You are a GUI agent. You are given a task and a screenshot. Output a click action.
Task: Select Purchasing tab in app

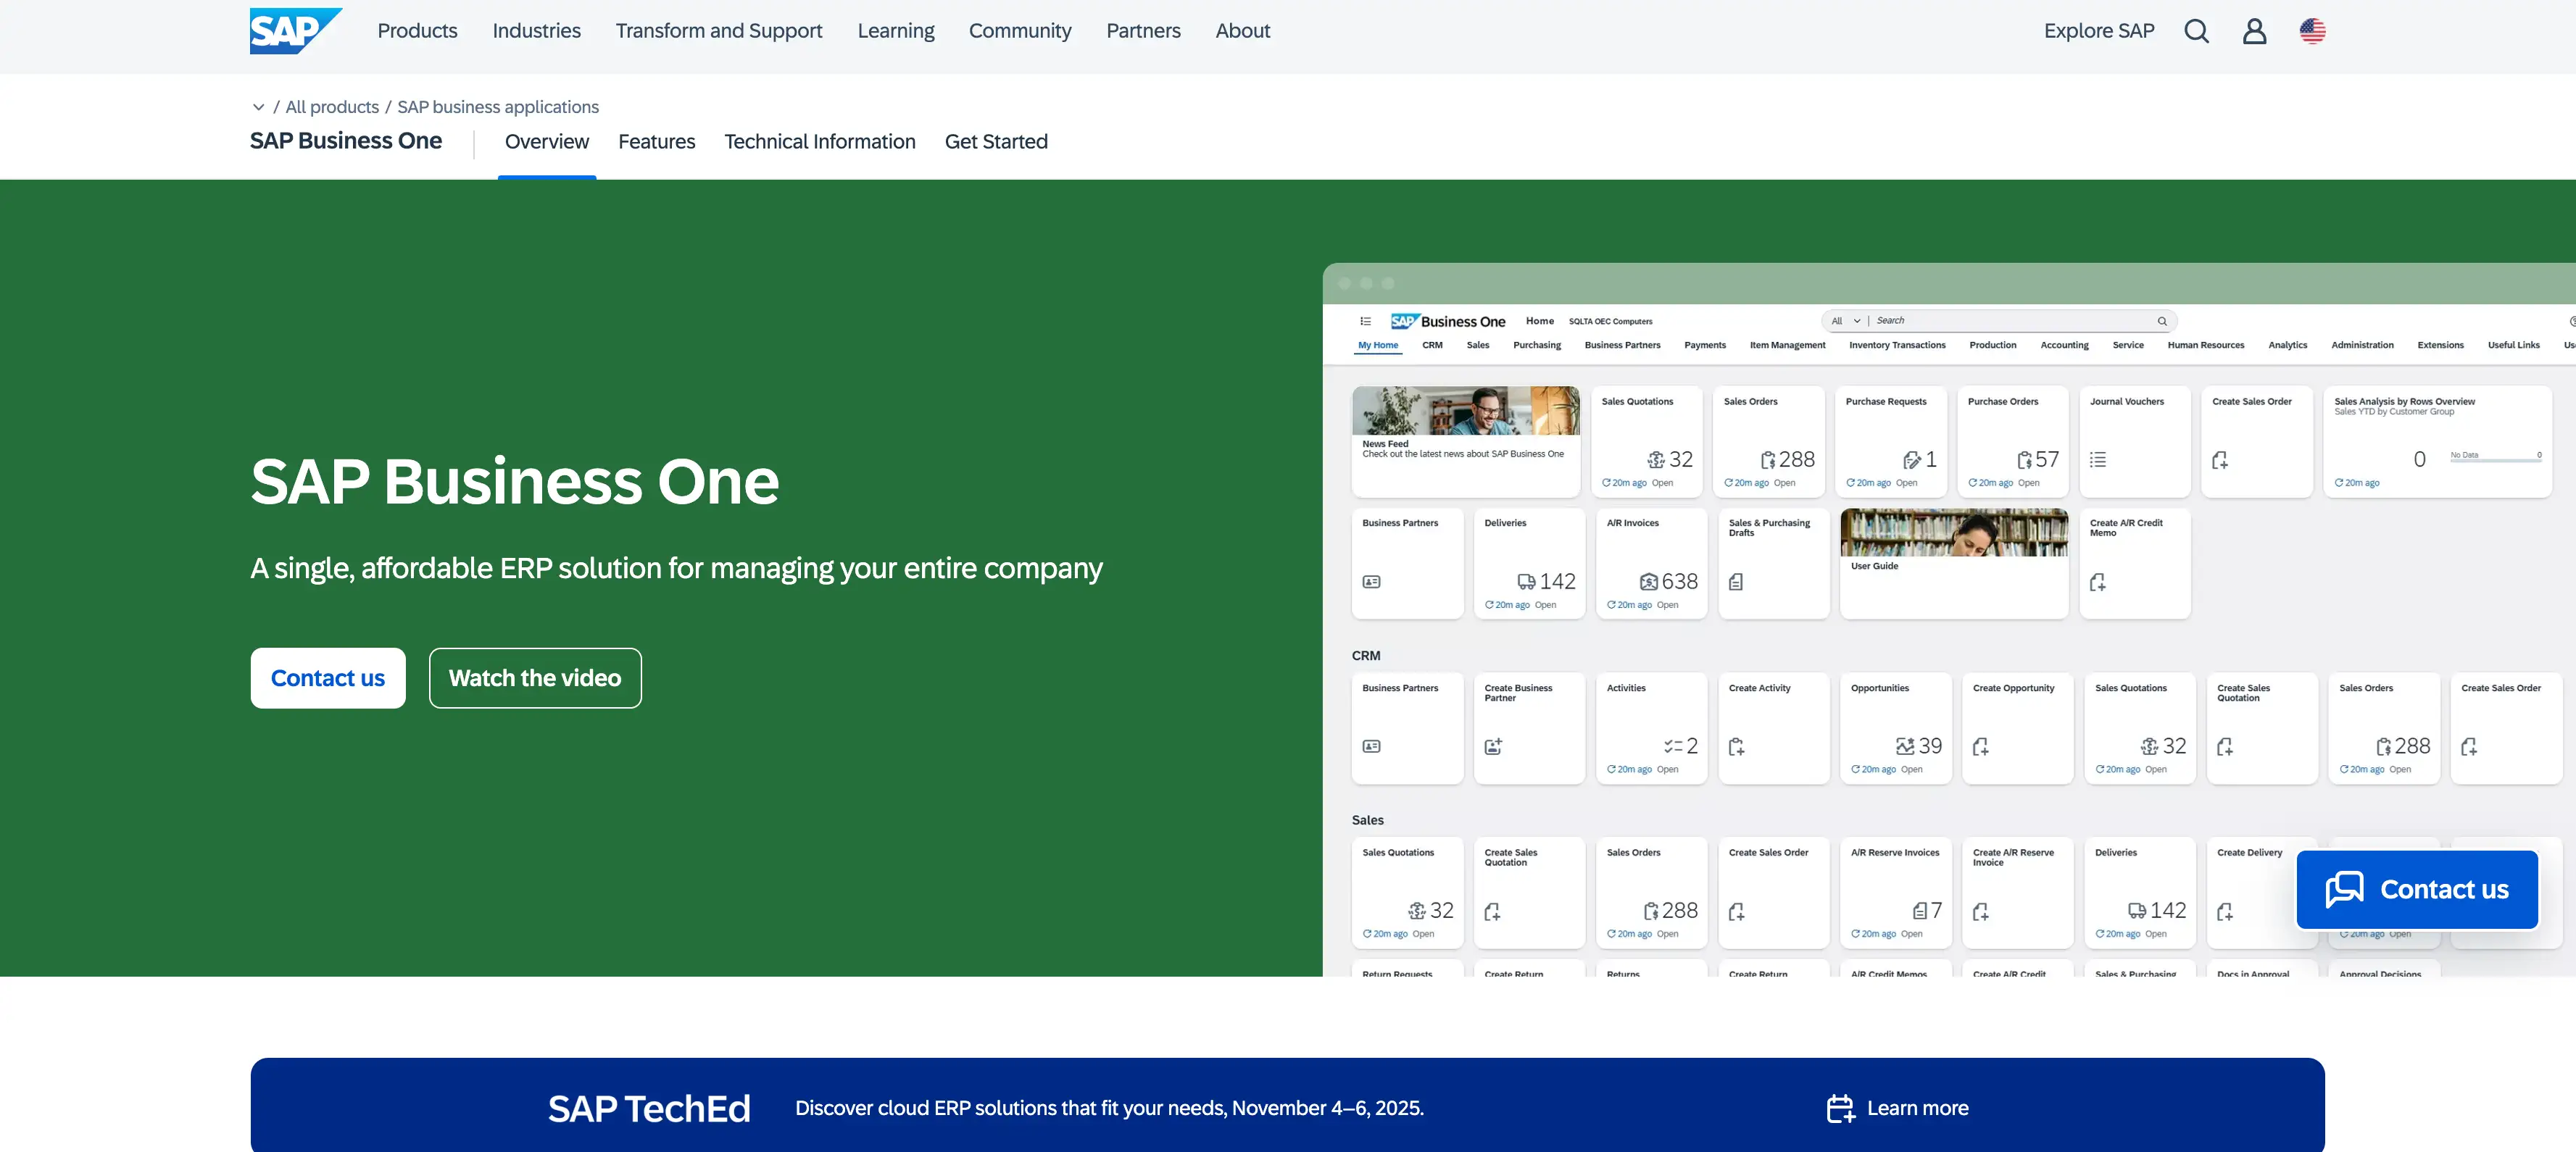pyautogui.click(x=1536, y=345)
